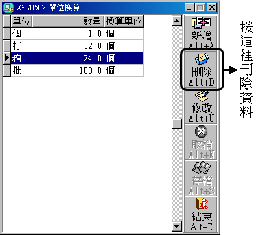Click the scrollbar up arrow
256x235 pixels.
[x=177, y=21]
